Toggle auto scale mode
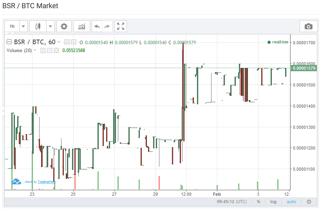 pyautogui.click(x=291, y=202)
